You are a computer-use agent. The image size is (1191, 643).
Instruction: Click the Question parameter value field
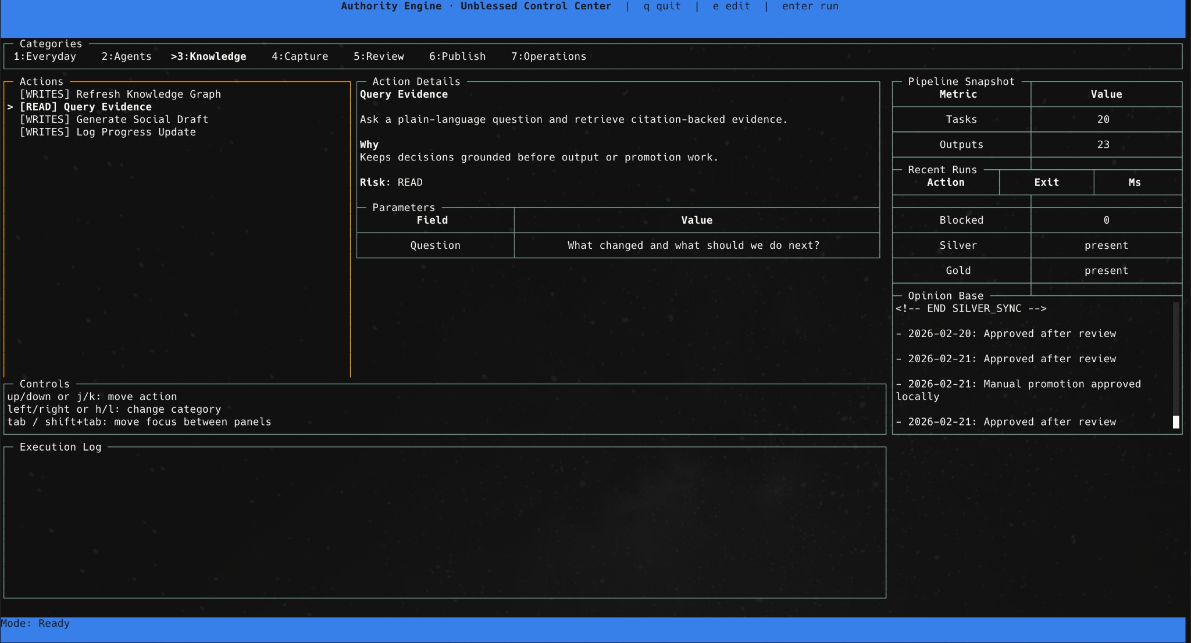(x=696, y=245)
